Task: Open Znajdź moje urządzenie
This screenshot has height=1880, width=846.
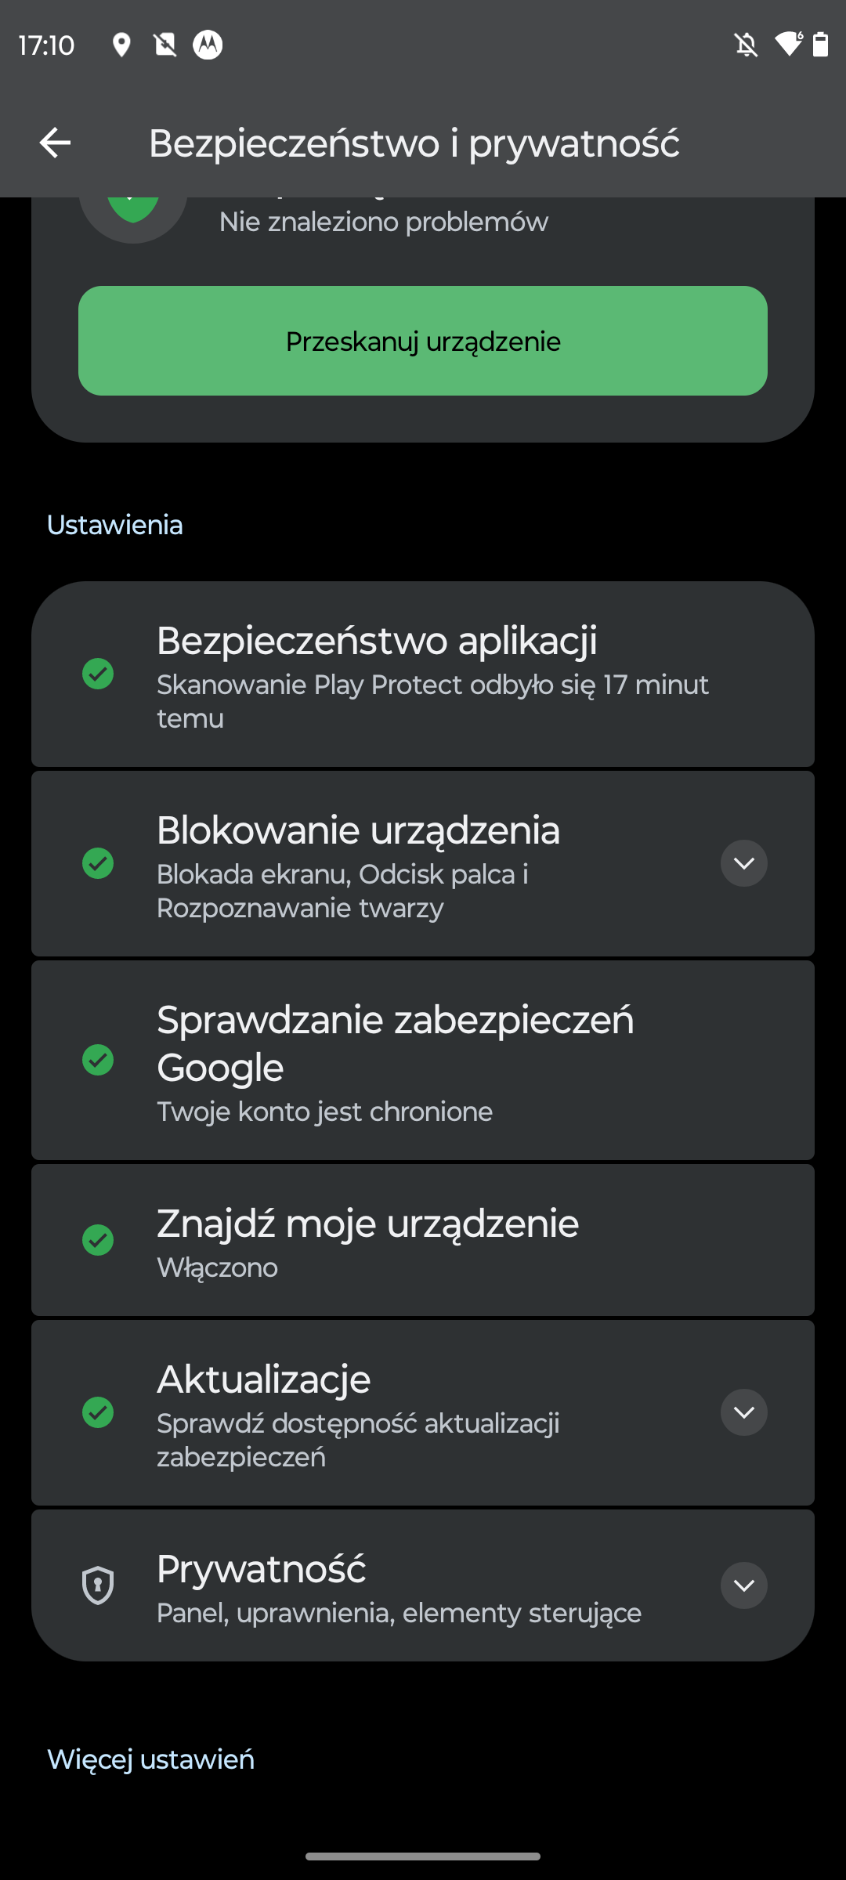Action: [x=423, y=1240]
